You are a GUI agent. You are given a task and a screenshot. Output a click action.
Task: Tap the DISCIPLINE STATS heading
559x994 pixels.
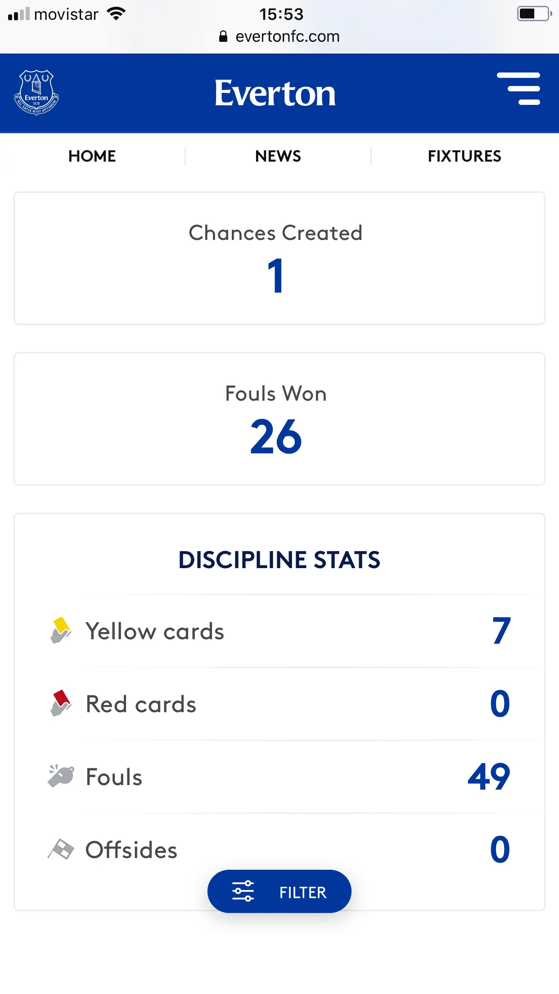click(x=279, y=560)
